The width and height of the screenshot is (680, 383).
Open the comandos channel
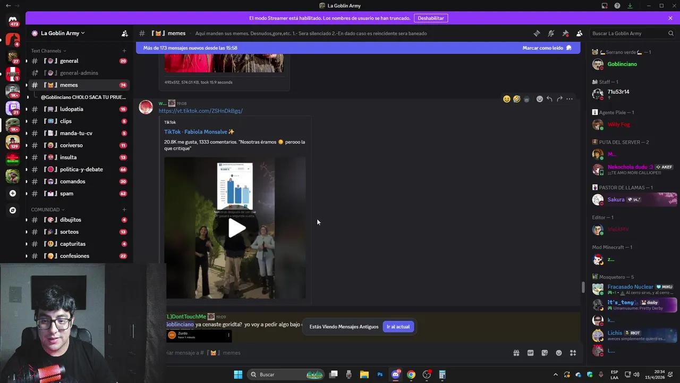[78, 181]
